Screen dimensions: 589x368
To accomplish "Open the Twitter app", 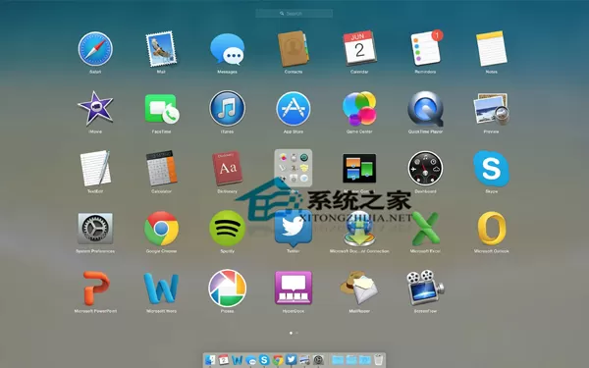I will click(x=294, y=229).
